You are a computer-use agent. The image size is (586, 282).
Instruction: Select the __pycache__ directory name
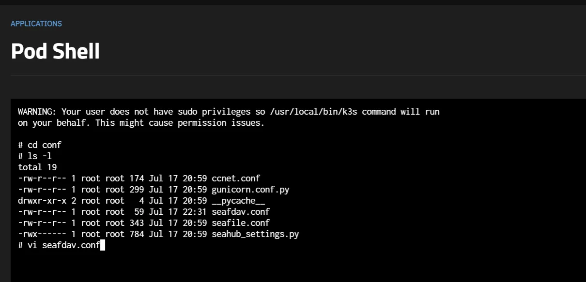point(238,201)
